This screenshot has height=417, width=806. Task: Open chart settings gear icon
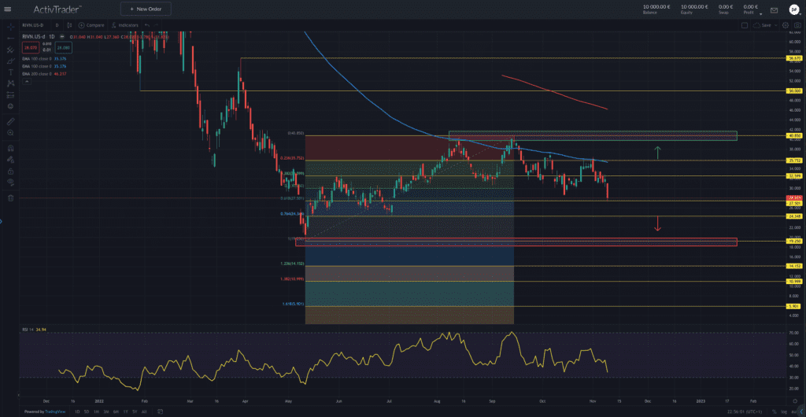click(x=786, y=25)
